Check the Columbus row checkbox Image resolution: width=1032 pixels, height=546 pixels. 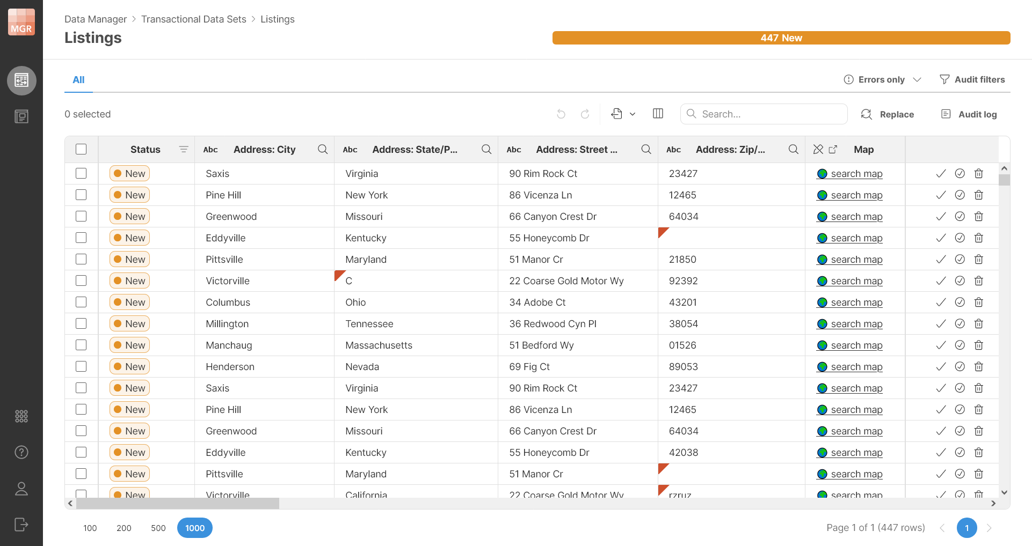[81, 302]
